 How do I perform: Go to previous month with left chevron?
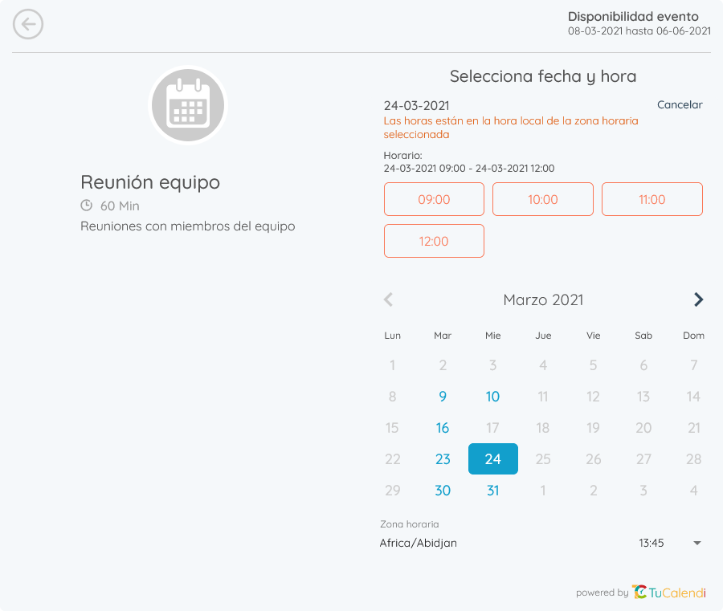tap(389, 299)
